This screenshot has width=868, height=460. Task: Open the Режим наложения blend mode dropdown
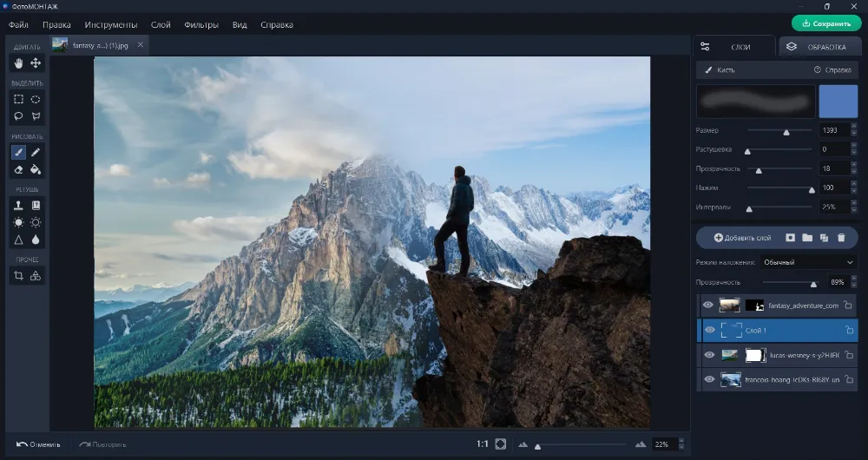(808, 262)
